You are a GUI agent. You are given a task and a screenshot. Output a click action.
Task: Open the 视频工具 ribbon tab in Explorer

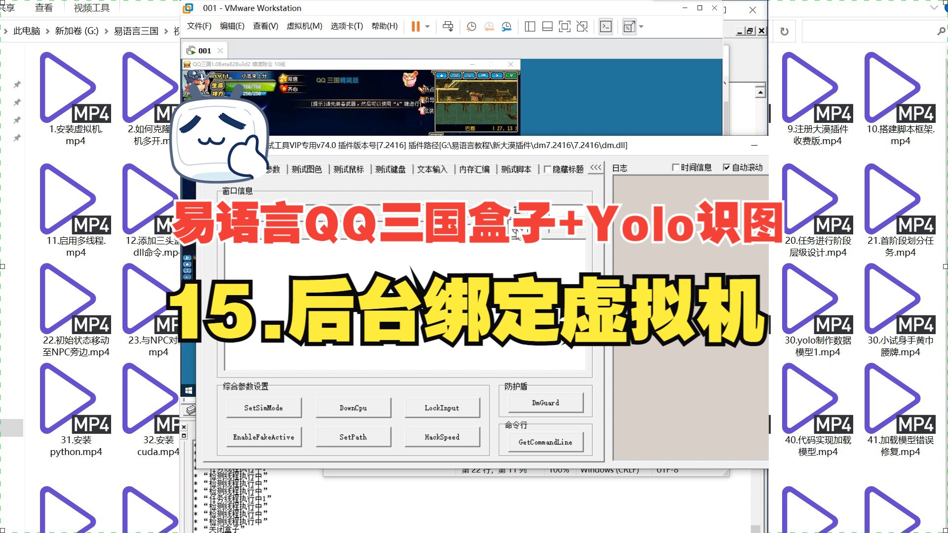click(x=92, y=8)
